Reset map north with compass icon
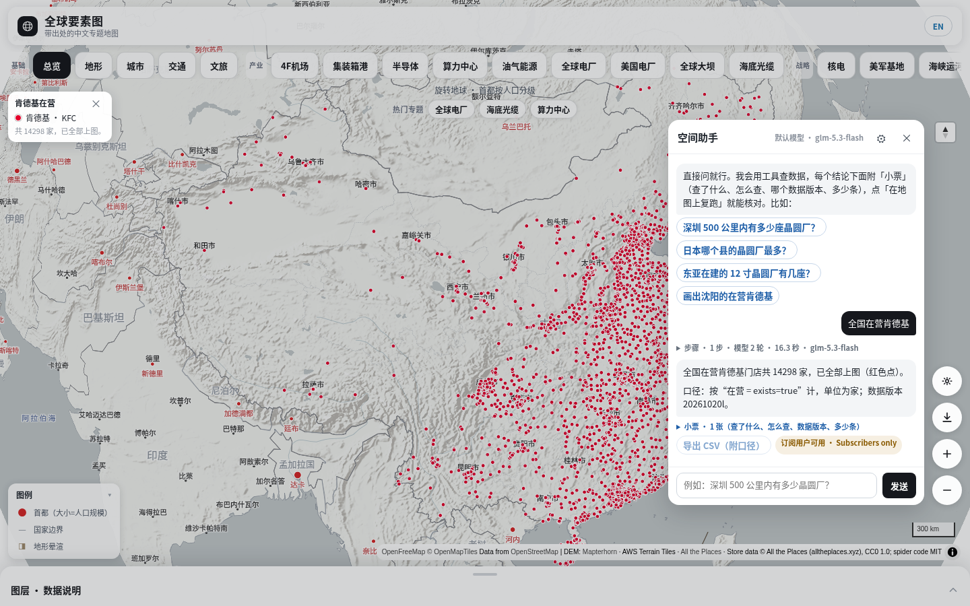Image resolution: width=970 pixels, height=606 pixels. (945, 132)
